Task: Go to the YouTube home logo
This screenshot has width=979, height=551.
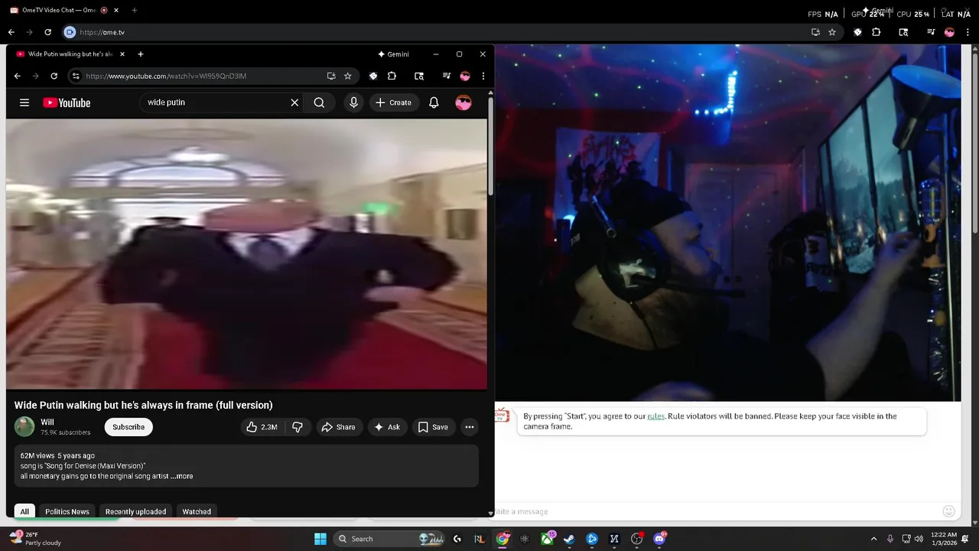Action: [x=67, y=103]
